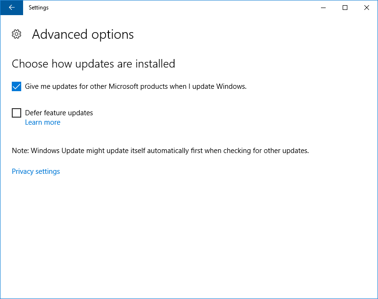Click the gear icon beside Advanced options
378x299 pixels.
16,34
